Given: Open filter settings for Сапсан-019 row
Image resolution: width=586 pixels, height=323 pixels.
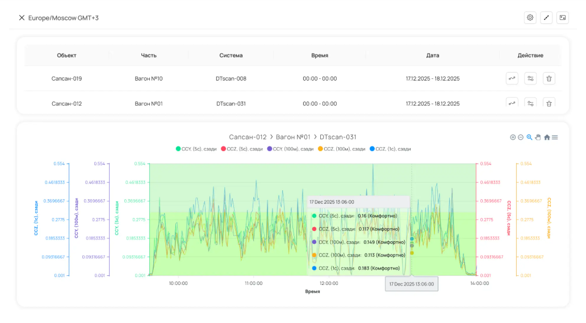Looking at the screenshot, I should (x=530, y=78).
